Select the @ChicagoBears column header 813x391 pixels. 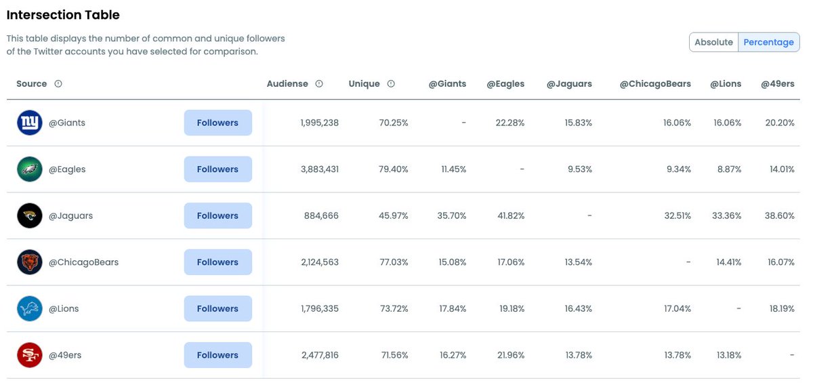(x=656, y=84)
